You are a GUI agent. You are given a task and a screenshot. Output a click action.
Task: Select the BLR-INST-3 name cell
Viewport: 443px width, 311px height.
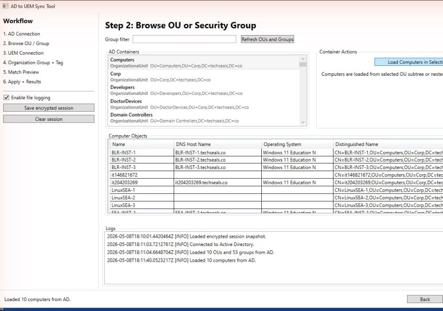pyautogui.click(x=141, y=168)
